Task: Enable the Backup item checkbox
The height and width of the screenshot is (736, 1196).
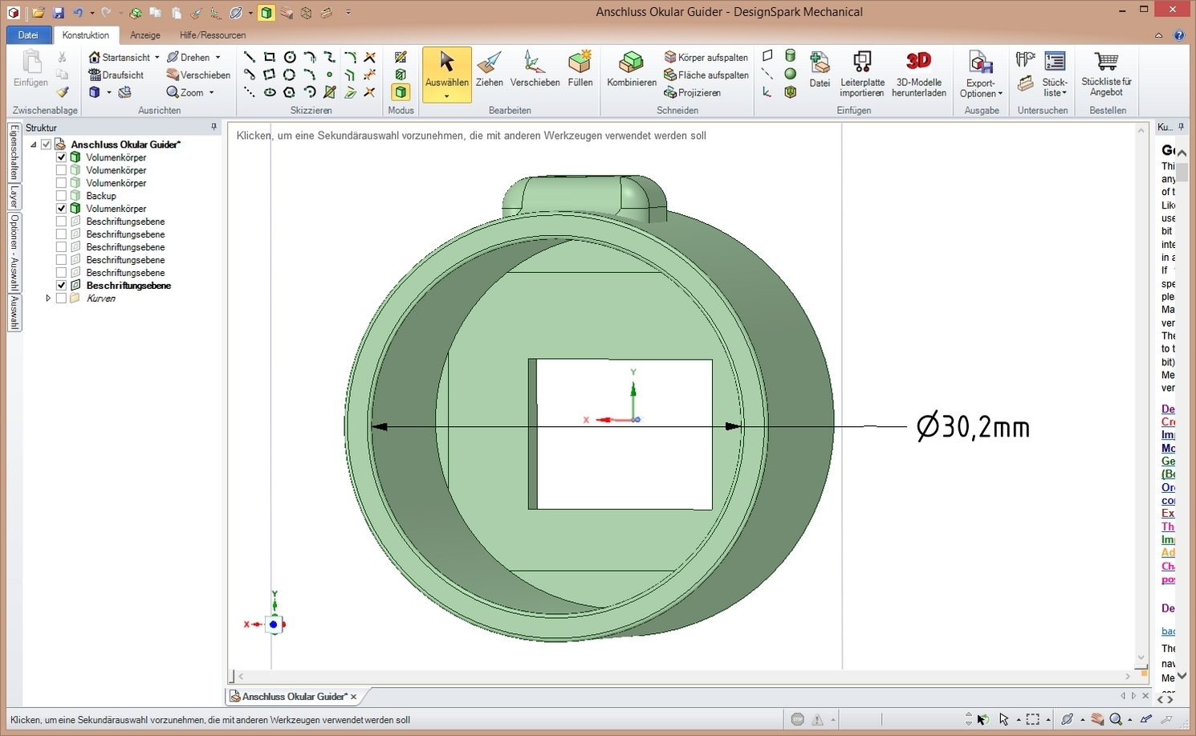Action: 61,196
